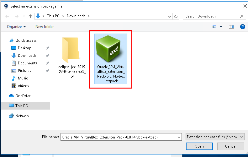Create a New folder
Image resolution: width=248 pixels, height=157 pixels.
(45, 27)
